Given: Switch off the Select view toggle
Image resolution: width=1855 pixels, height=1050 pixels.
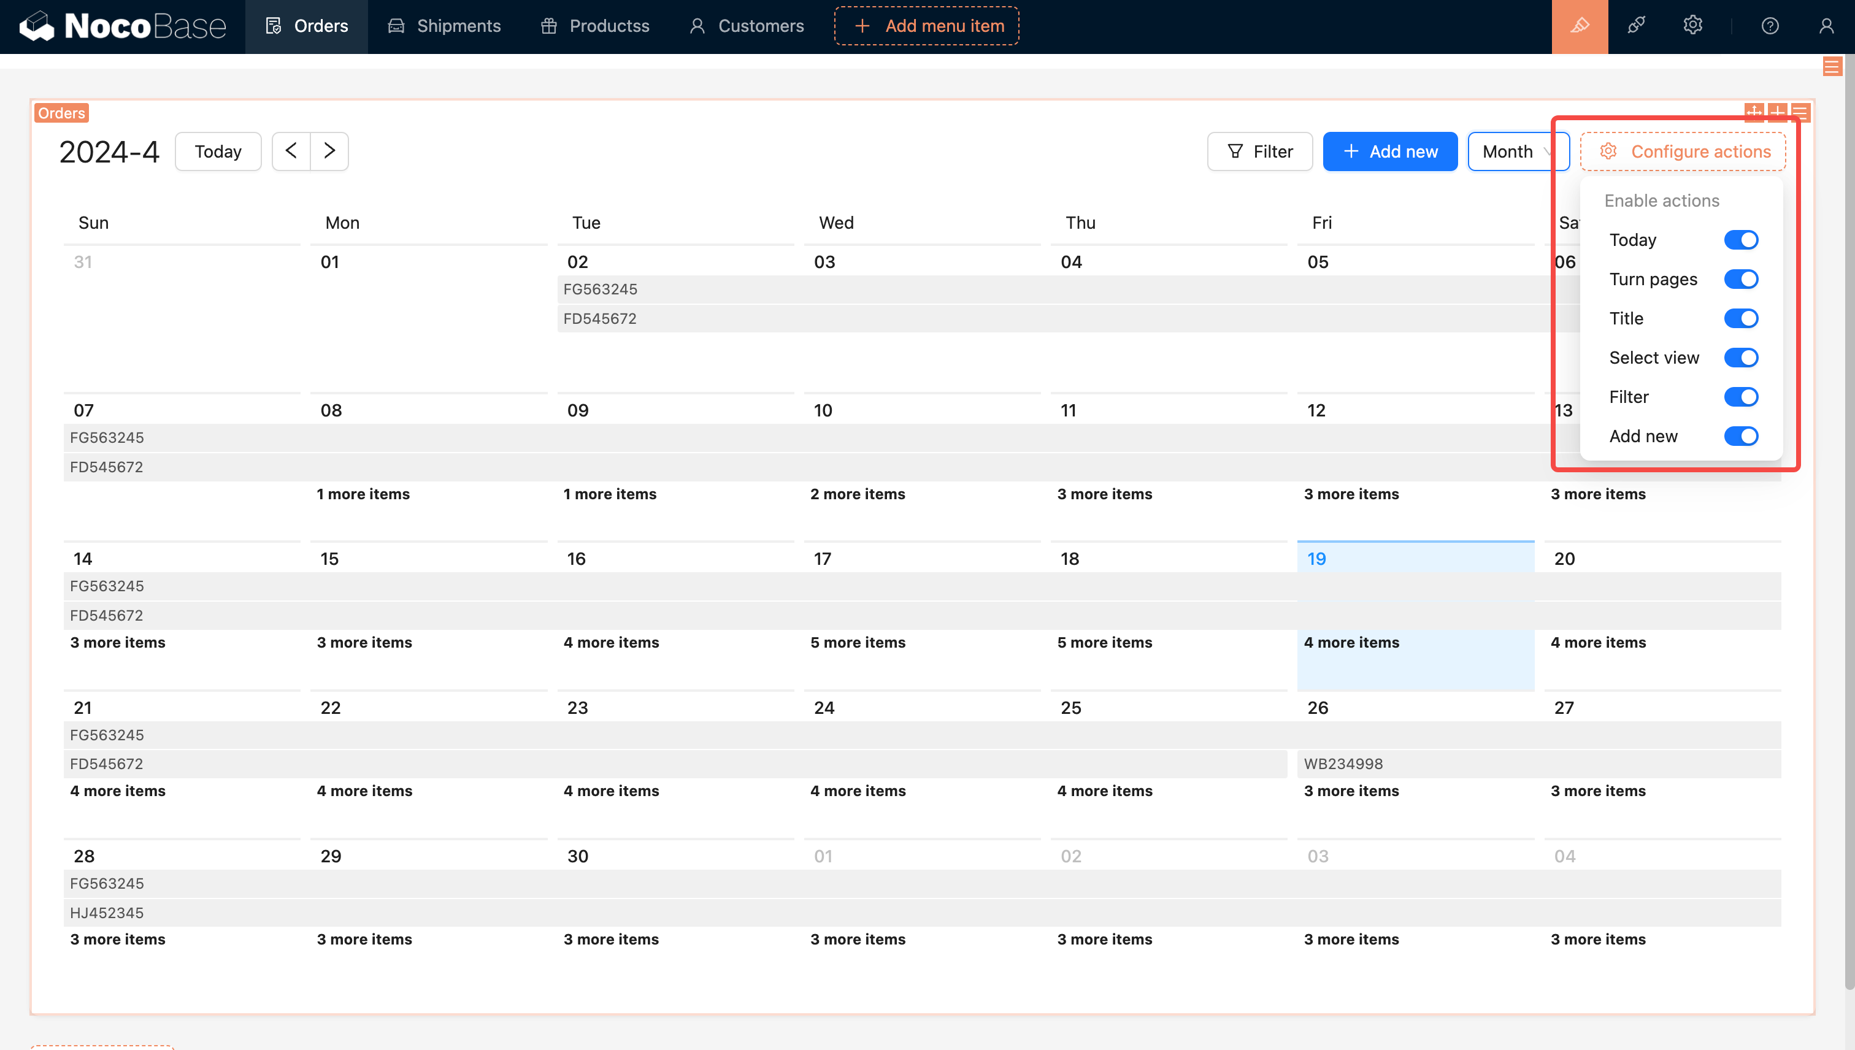Looking at the screenshot, I should [1740, 358].
